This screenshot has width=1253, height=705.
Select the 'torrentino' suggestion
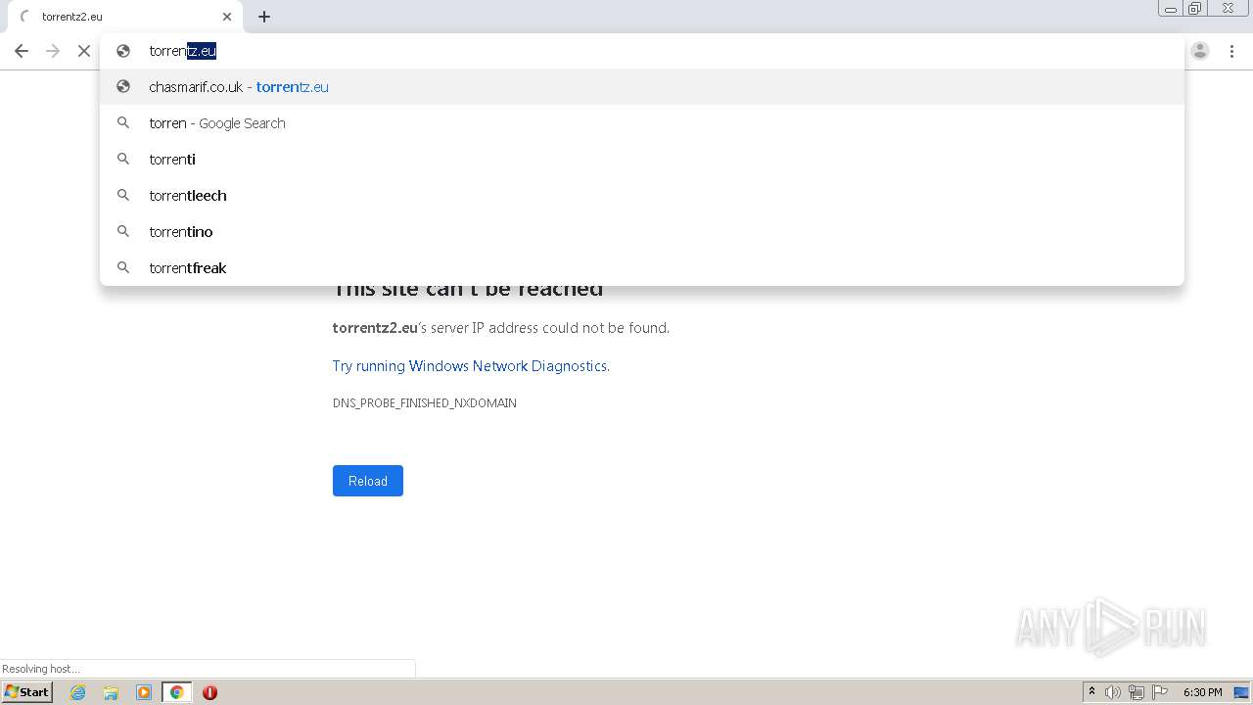642,231
